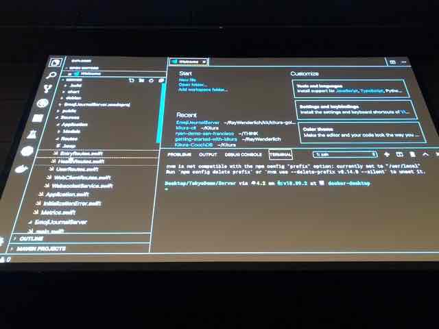Screen dimensions: 439x329
Task: Open the Docker whale icon in activity bar
Action: [21, 169]
